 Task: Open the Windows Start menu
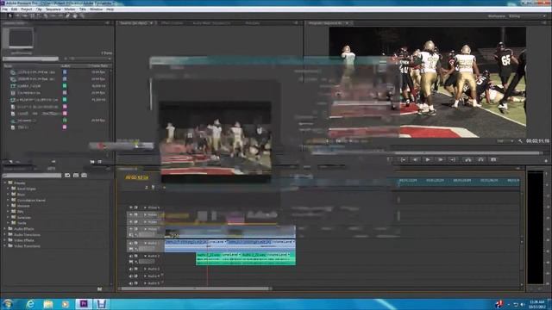tap(8, 304)
